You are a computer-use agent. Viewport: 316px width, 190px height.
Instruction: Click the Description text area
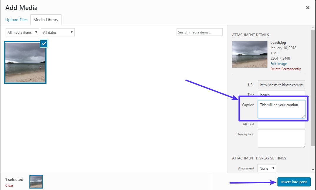[x=281, y=139]
